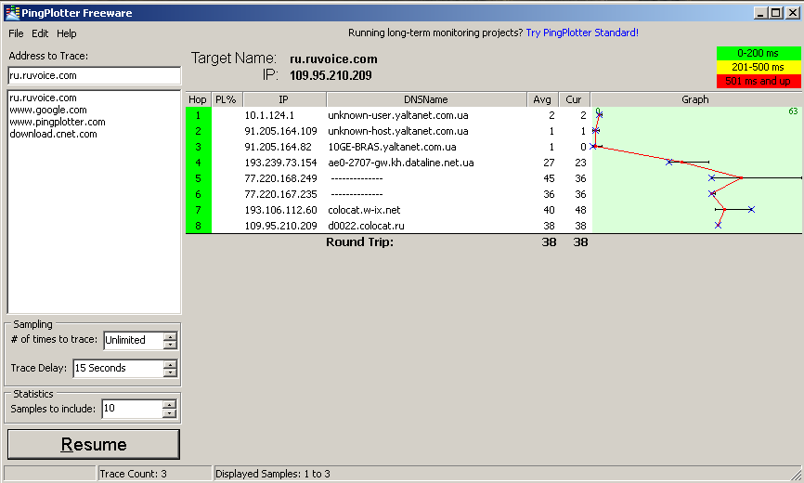Open the File menu
Screen dimensions: 804x483
pyautogui.click(x=16, y=33)
